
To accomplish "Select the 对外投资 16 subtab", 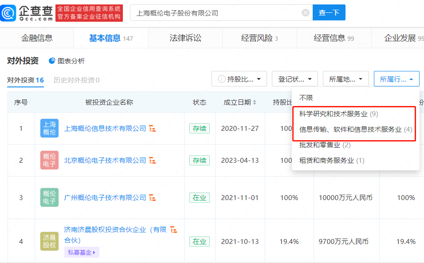I will pyautogui.click(x=25, y=80).
